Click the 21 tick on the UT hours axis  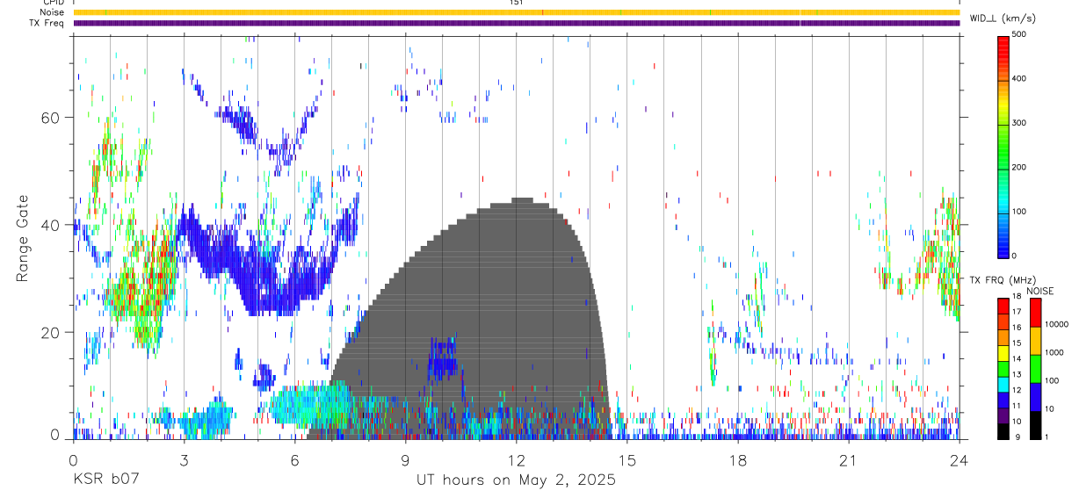849,459
